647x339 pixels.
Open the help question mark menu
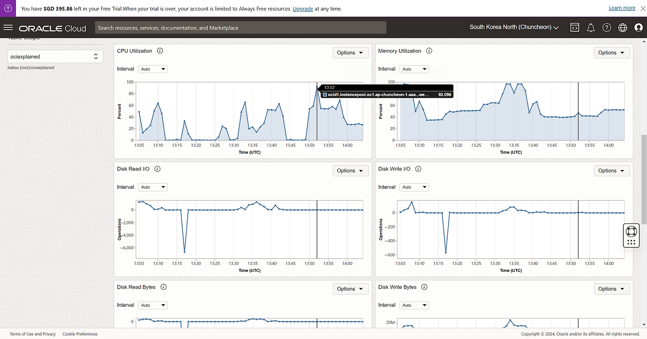point(607,28)
